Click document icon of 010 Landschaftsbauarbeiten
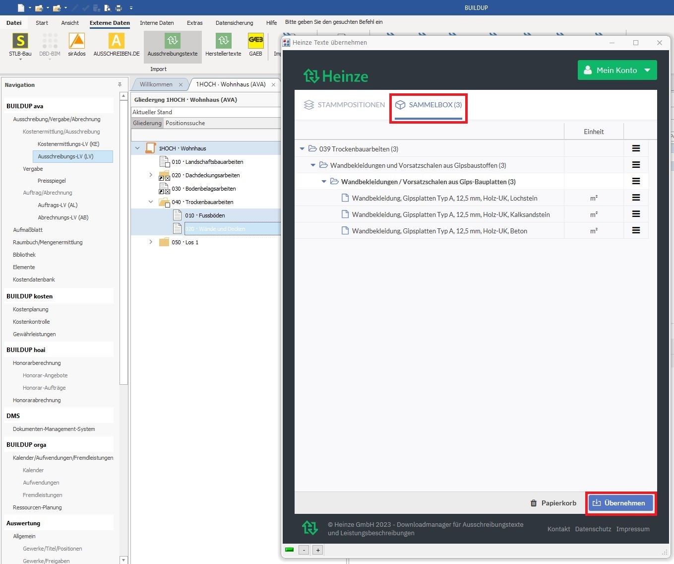This screenshot has height=564, width=674. (x=164, y=162)
